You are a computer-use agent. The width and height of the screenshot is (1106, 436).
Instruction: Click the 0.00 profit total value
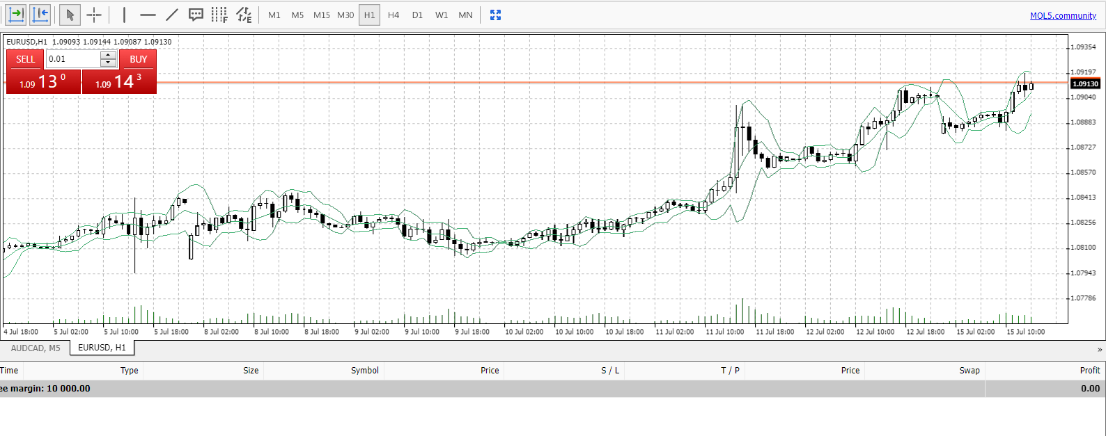tap(1090, 389)
